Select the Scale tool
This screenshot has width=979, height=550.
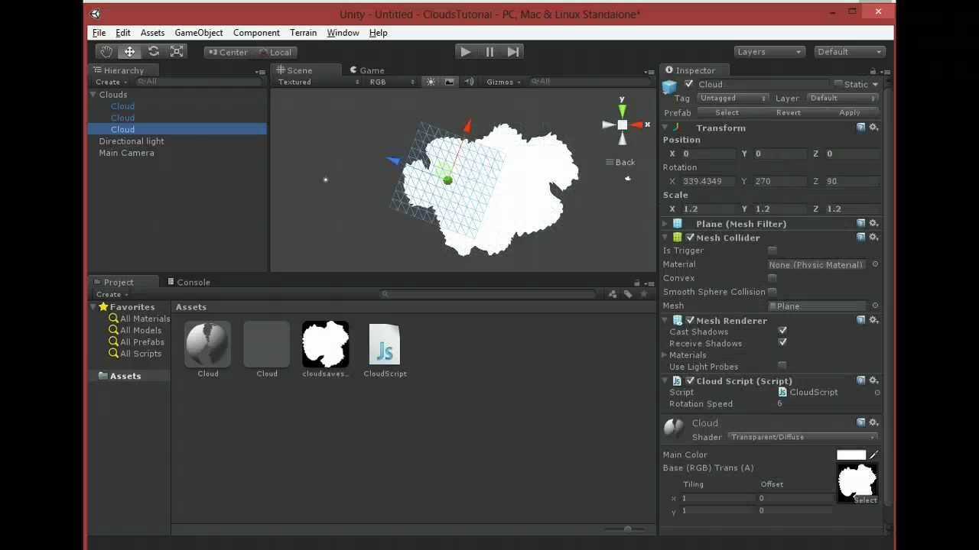177,51
